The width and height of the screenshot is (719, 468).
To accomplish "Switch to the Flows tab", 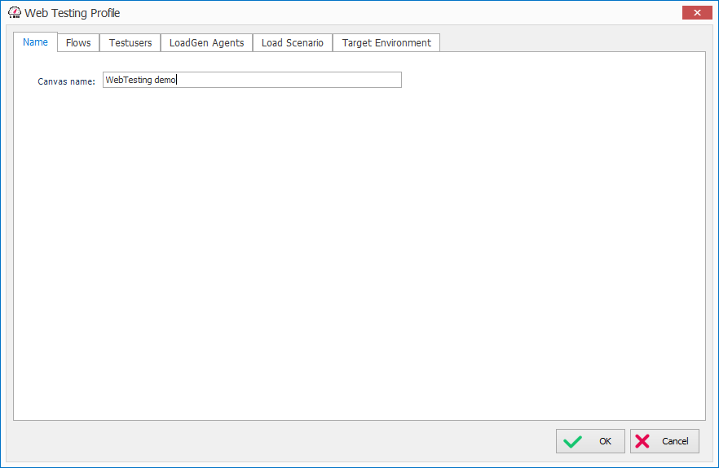I will click(x=78, y=43).
